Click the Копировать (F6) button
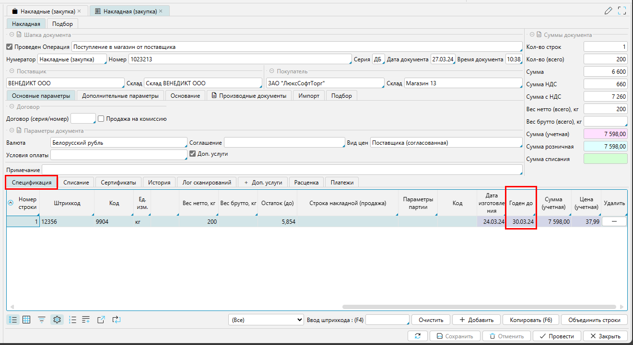 (x=531, y=320)
